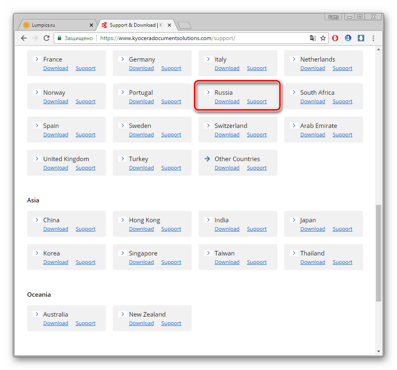
Task: Bookmark this page with the star icon
Action: pos(323,38)
